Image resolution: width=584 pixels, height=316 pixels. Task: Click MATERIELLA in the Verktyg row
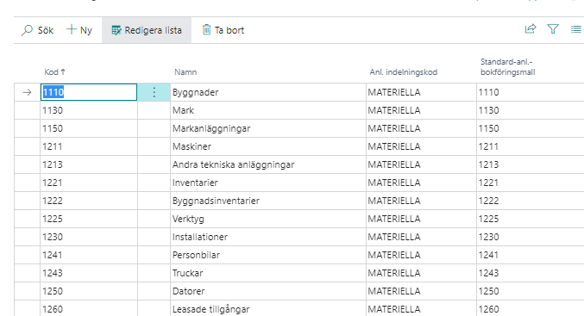tap(394, 219)
